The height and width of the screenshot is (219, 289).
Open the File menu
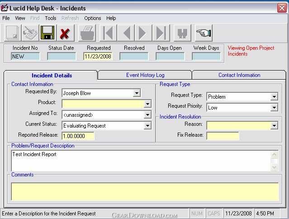coord(6,18)
